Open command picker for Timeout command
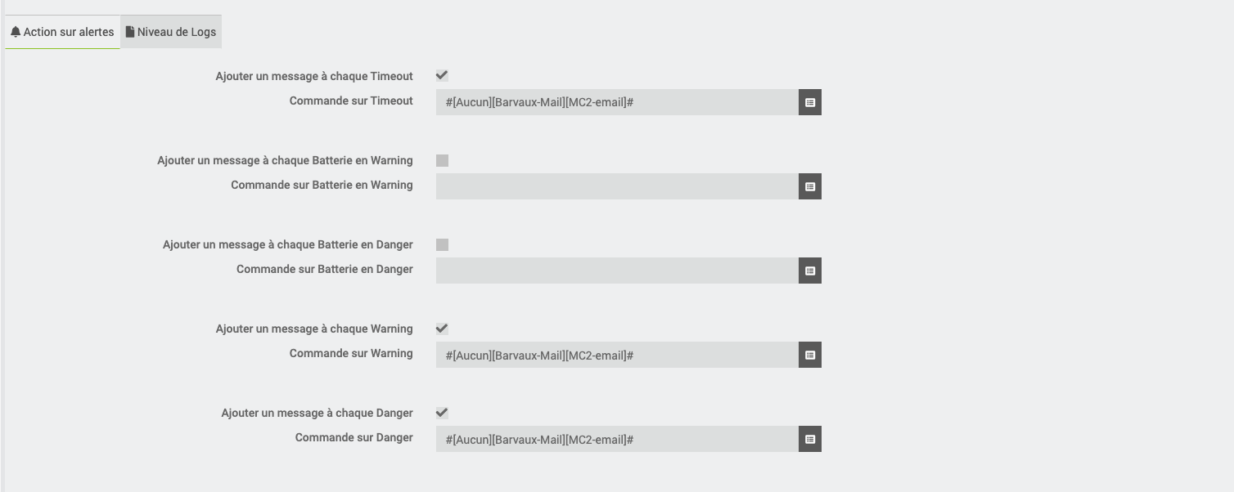This screenshot has width=1234, height=492. pos(810,102)
